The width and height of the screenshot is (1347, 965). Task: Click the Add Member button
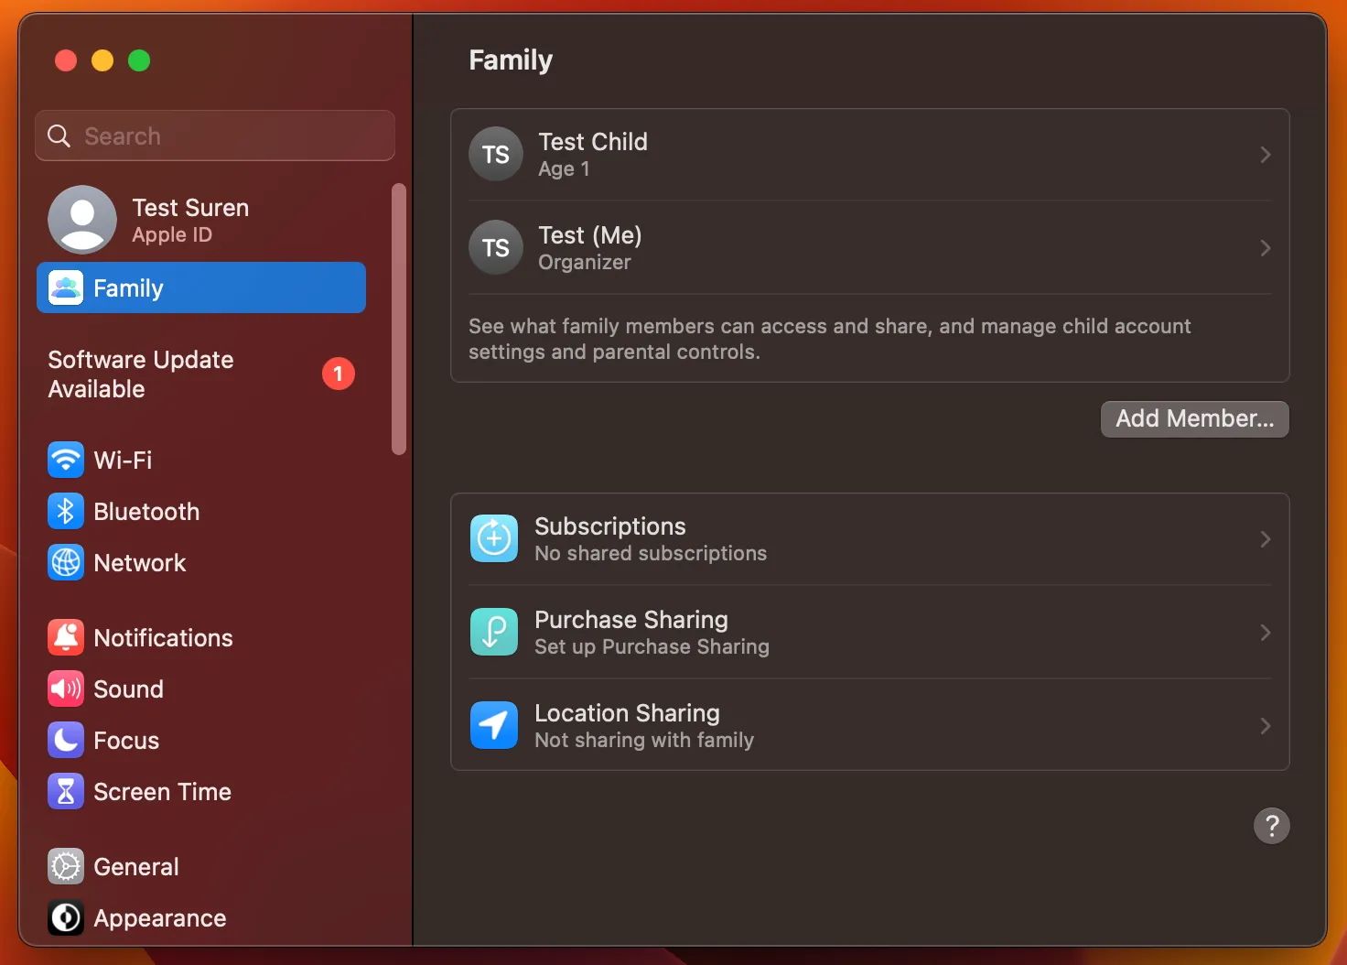[1194, 418]
